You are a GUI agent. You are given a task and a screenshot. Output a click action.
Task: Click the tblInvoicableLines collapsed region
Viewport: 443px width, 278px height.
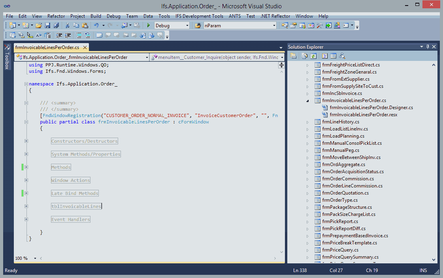tap(76, 206)
